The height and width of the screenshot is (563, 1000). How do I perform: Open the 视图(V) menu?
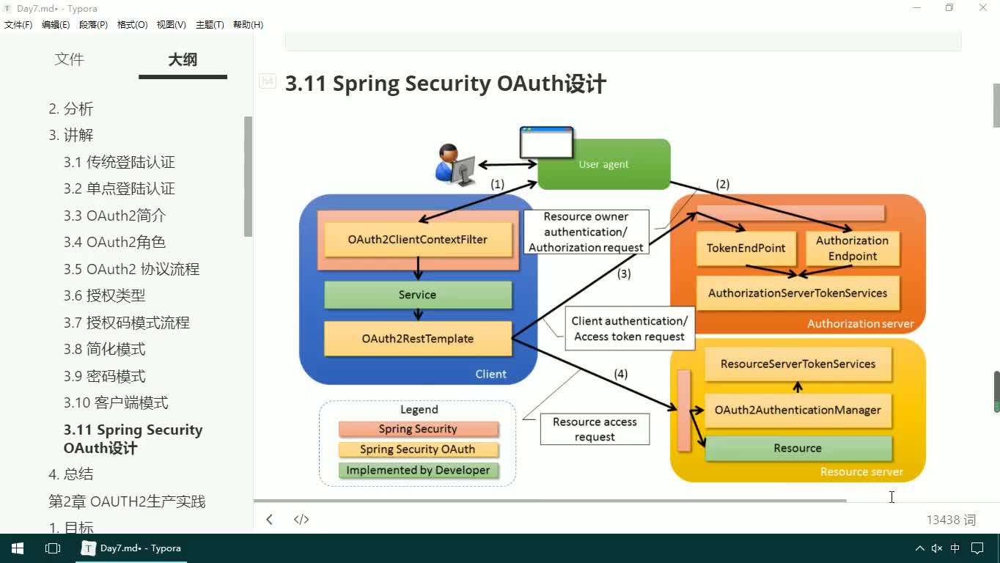[171, 24]
